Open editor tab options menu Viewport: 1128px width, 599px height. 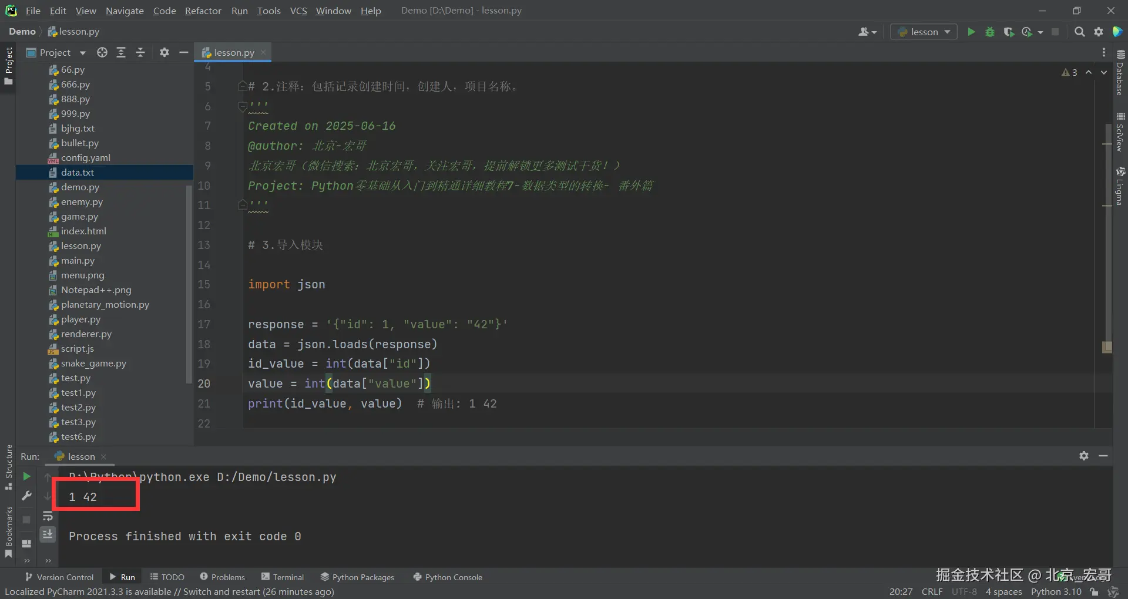[x=1104, y=52]
